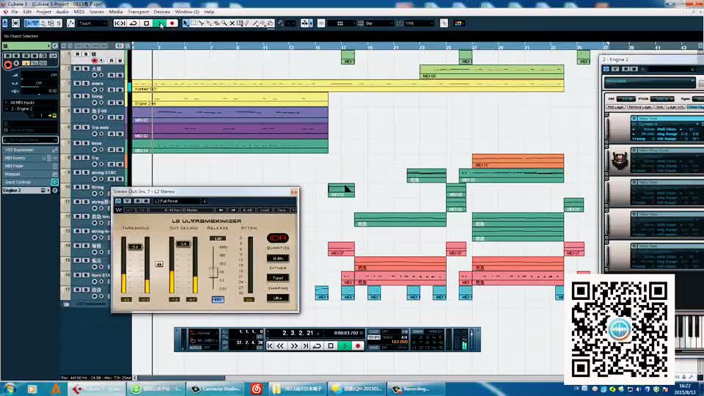Toggle Write automation on the string-STAC track
704x396 pixels.
(120, 179)
